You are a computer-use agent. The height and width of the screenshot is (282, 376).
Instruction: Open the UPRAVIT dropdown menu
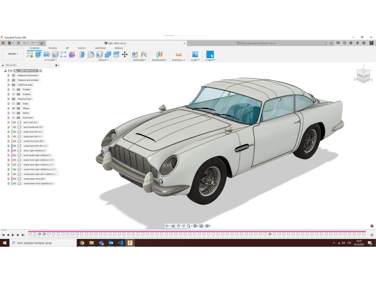(103, 60)
